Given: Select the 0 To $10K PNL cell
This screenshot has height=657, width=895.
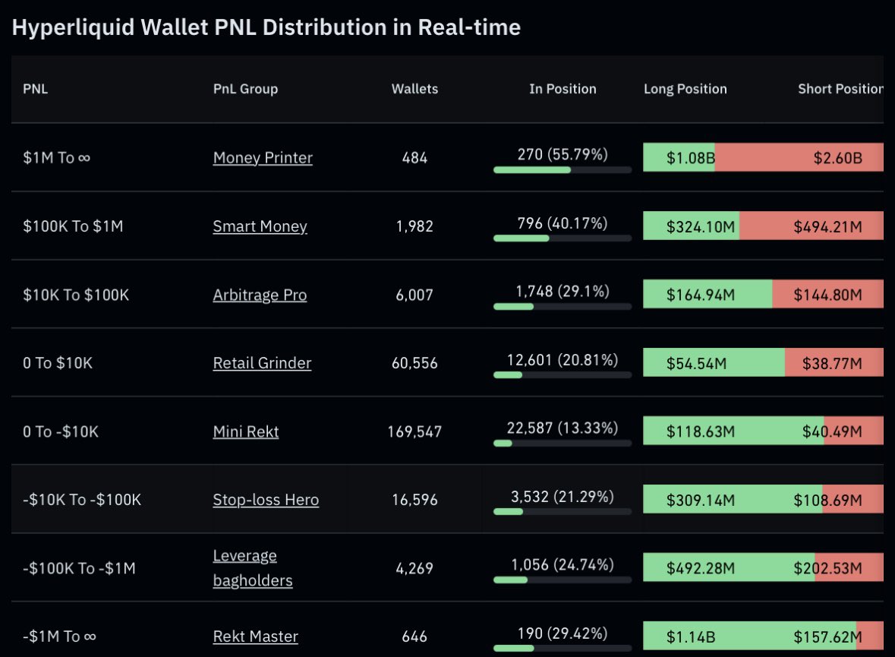Looking at the screenshot, I should (58, 363).
